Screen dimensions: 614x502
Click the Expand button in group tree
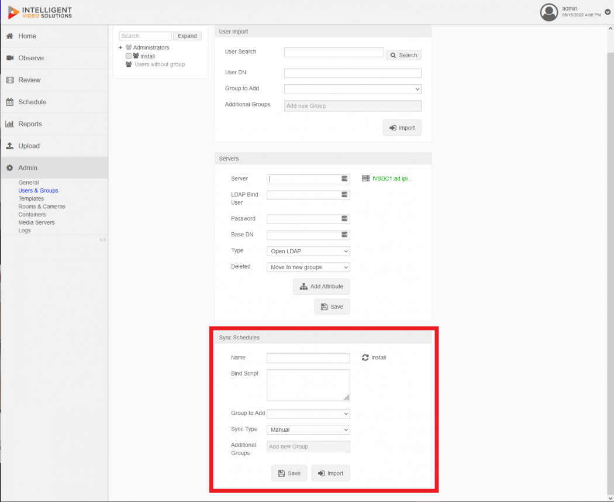(x=187, y=36)
